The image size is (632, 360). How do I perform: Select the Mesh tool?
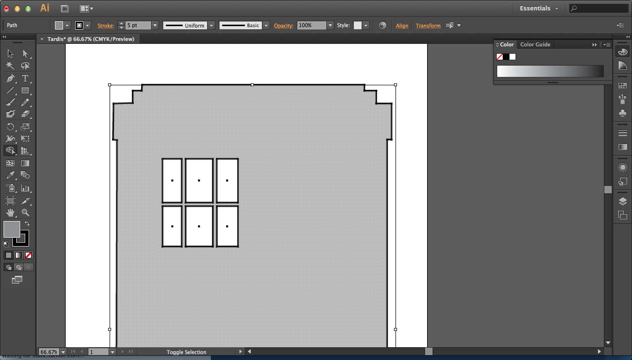point(10,163)
